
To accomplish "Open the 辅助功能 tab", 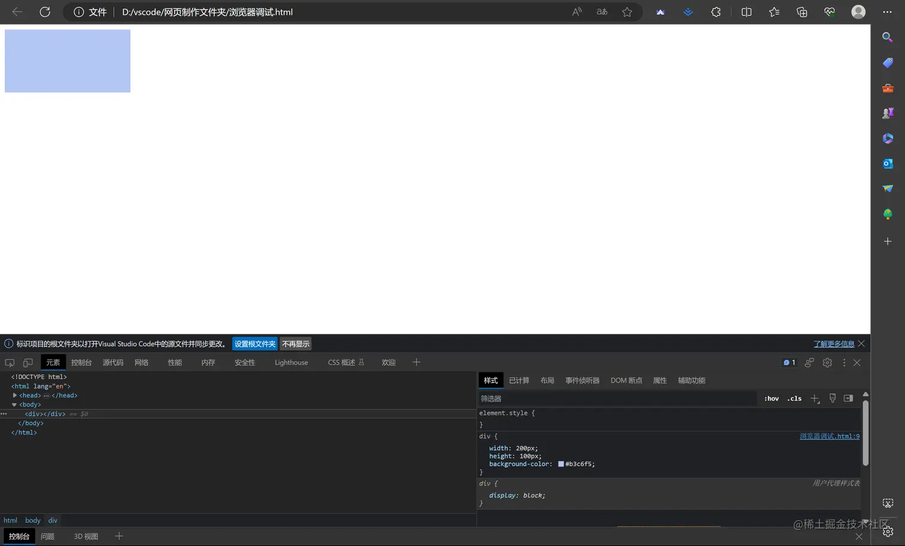I will (691, 381).
